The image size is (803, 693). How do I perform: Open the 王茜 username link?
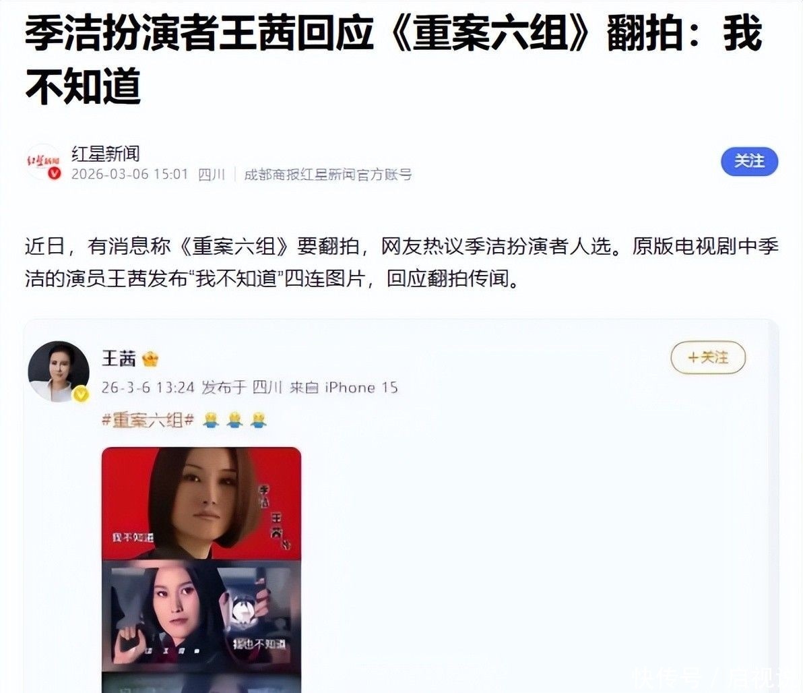[x=119, y=358]
